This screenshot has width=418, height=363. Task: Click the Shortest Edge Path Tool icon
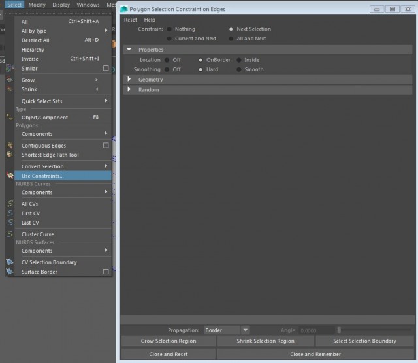tap(10, 155)
